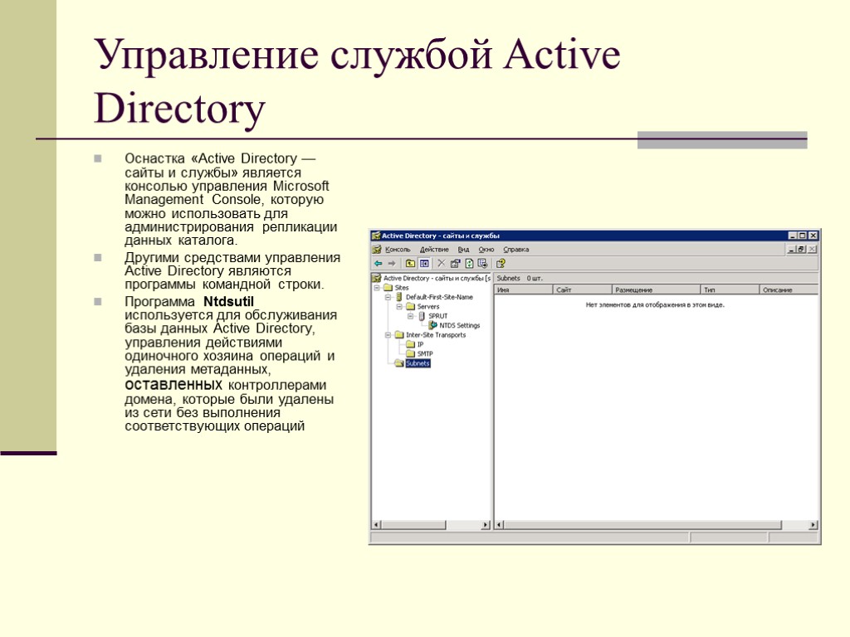The height and width of the screenshot is (637, 850).
Task: Open the Справка menu
Action: 516,249
